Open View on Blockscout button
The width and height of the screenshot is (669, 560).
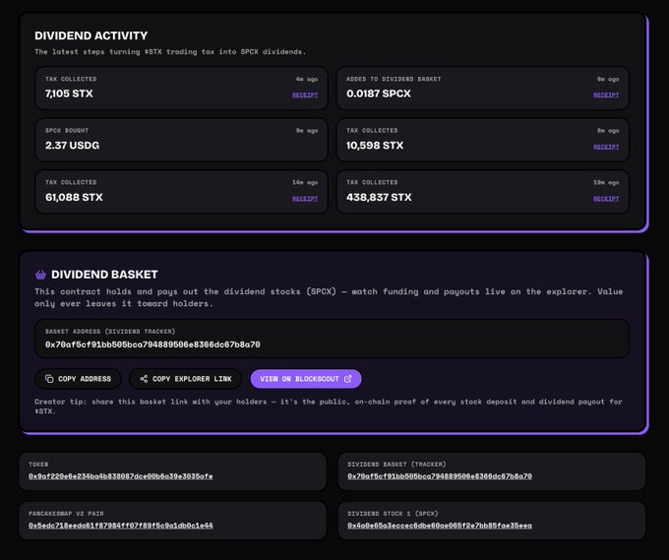pyautogui.click(x=306, y=379)
